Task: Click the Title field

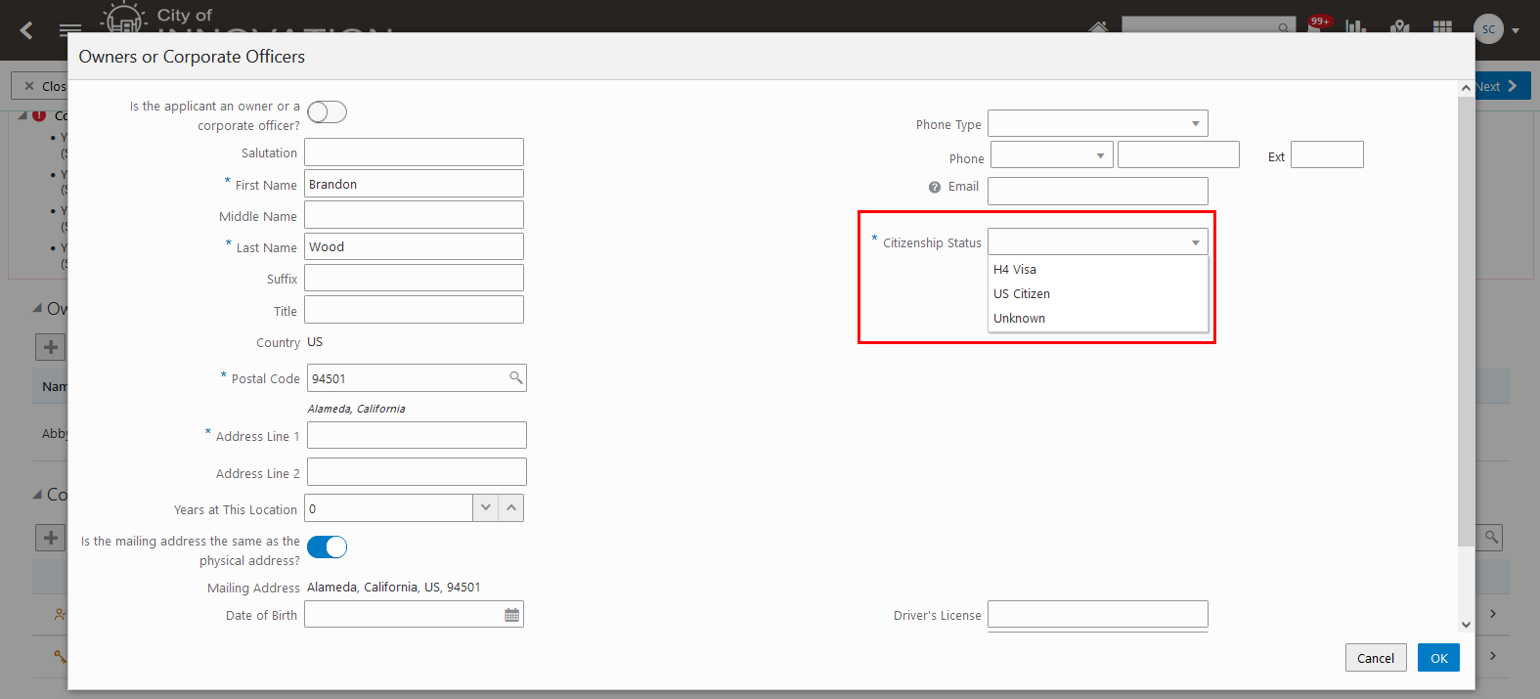Action: [x=414, y=310]
